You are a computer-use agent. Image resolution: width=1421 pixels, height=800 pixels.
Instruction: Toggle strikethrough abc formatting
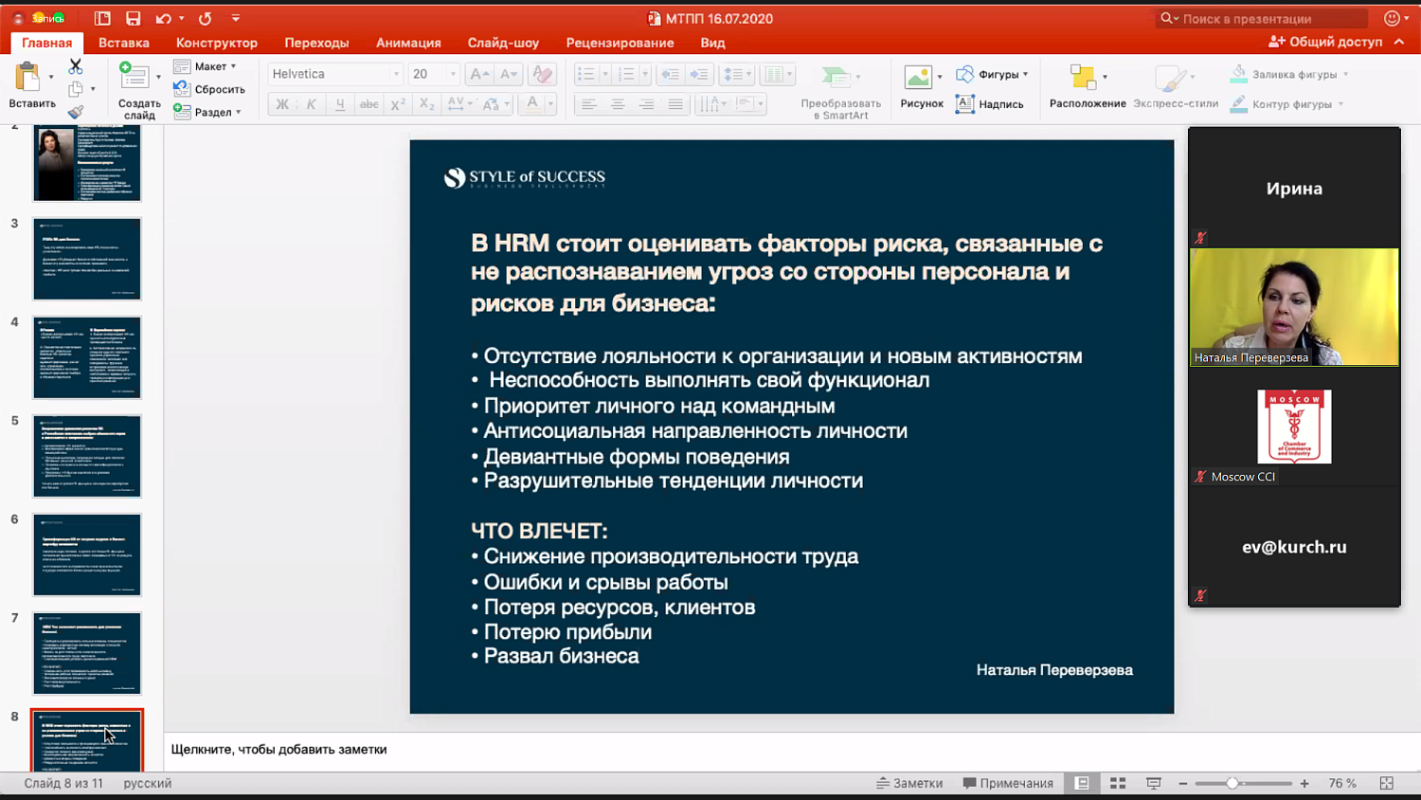click(x=369, y=104)
